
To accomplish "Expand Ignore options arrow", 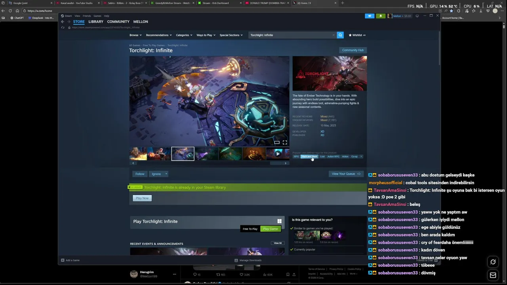I will coord(166,174).
